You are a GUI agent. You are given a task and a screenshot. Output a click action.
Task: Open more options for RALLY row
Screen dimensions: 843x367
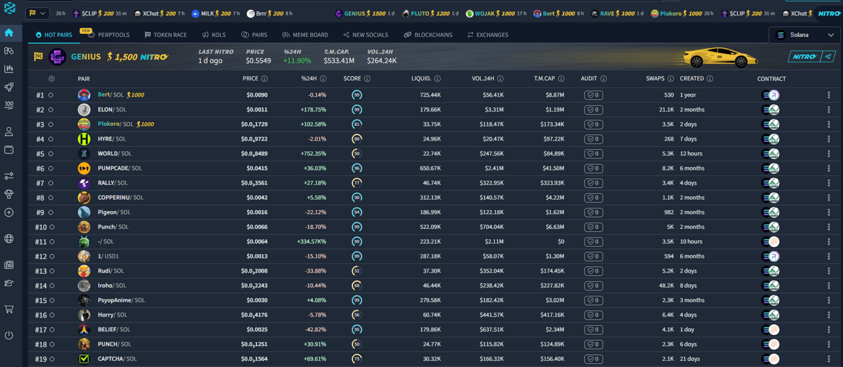click(829, 183)
